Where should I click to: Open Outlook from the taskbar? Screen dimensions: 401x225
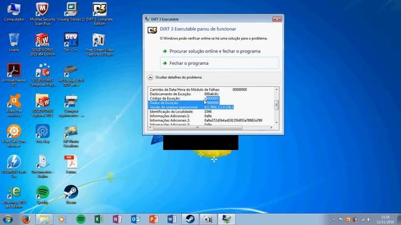(x=135, y=219)
